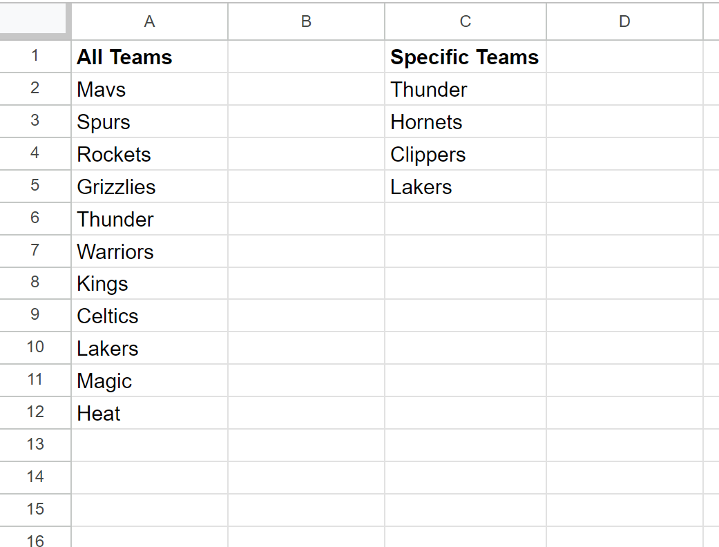The image size is (719, 547).
Task: Select the Hornets cell
Action: click(x=466, y=122)
